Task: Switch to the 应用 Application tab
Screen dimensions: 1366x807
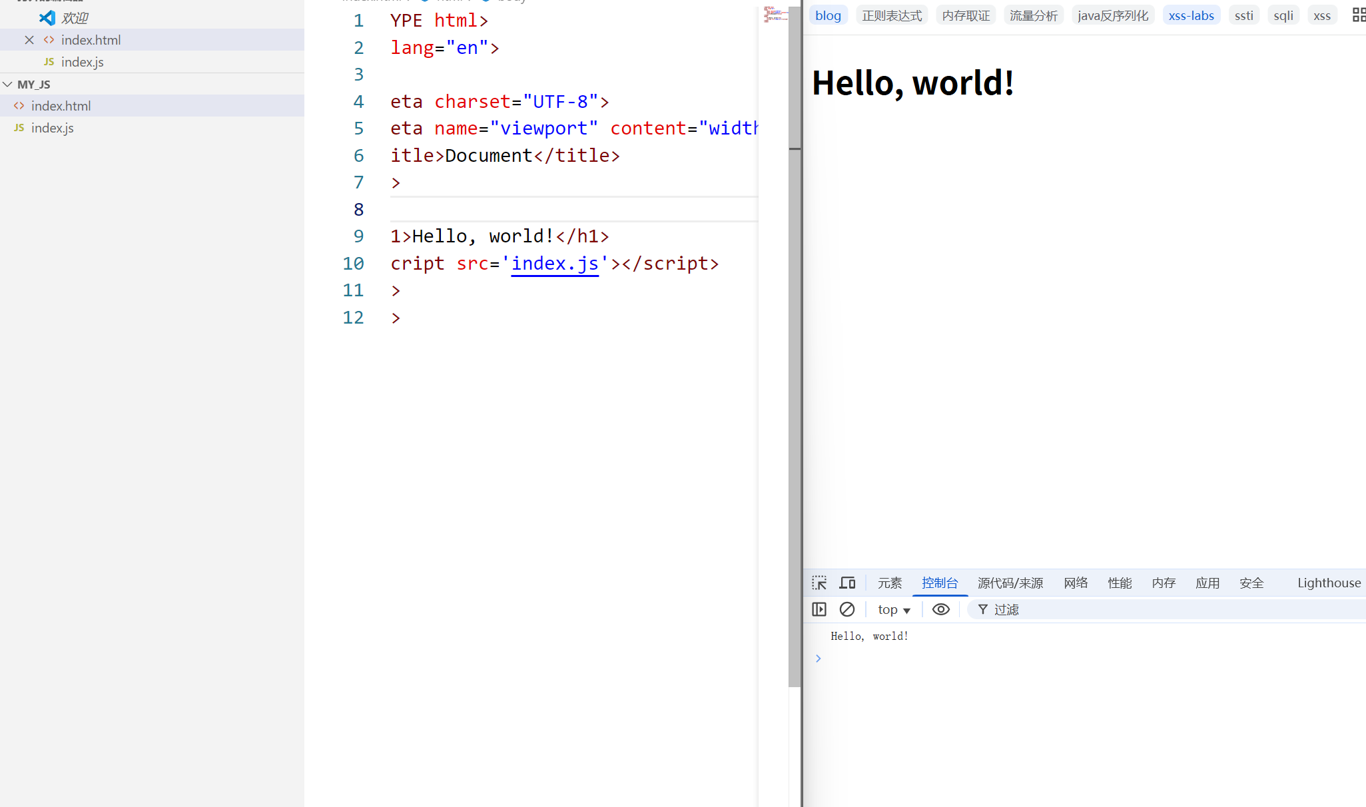Action: tap(1207, 583)
